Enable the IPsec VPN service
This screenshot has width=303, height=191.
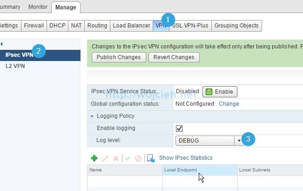(220, 91)
